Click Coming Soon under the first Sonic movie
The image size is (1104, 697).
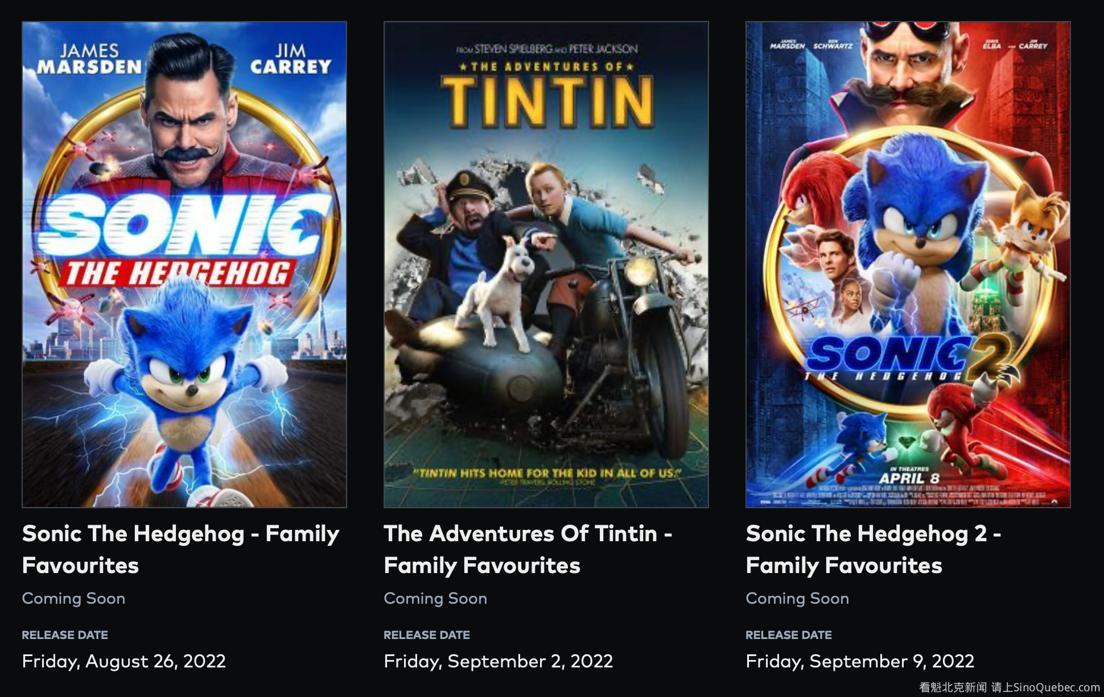coord(73,599)
